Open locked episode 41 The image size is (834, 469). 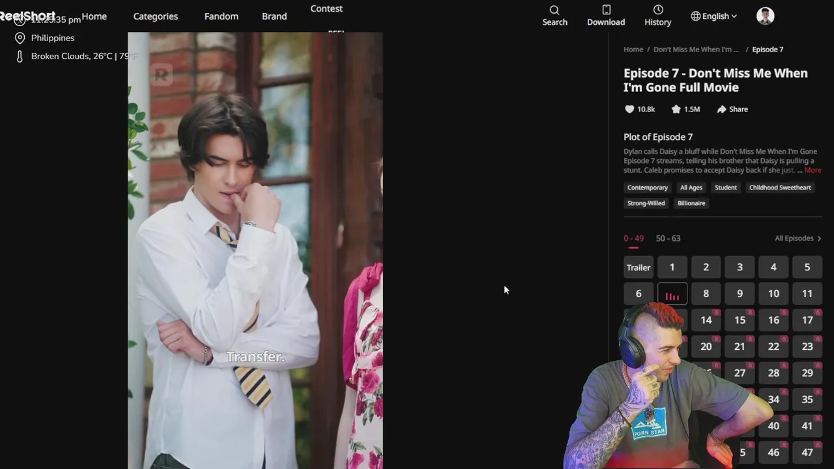807,426
